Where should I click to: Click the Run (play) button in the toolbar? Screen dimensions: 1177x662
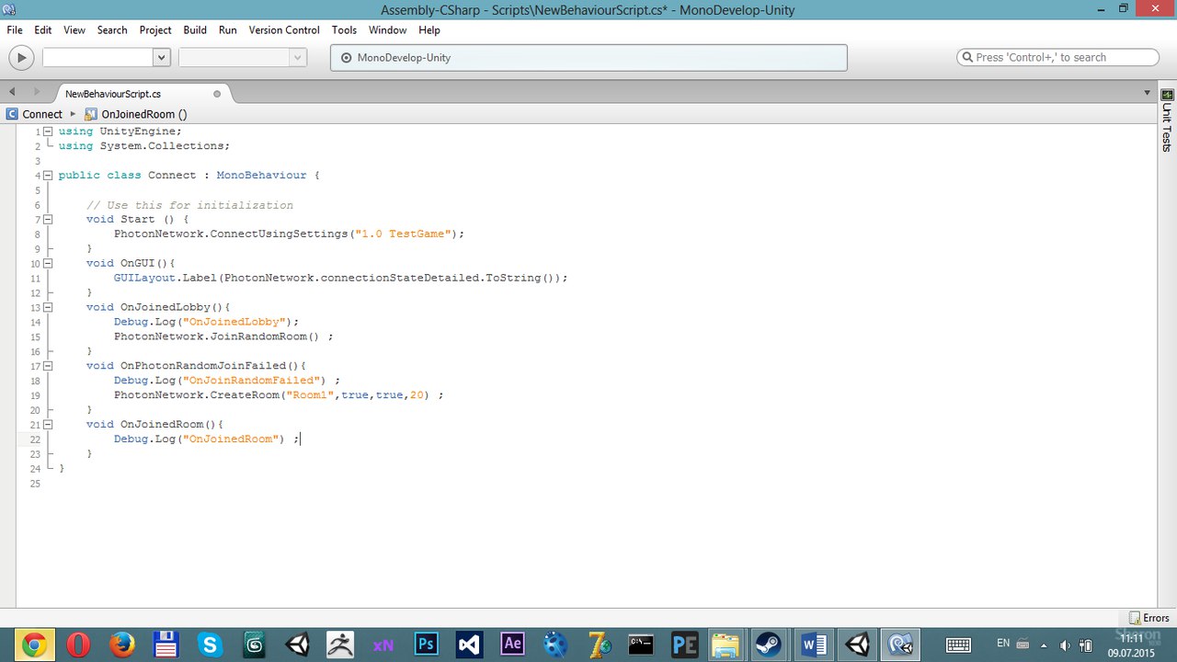point(21,57)
